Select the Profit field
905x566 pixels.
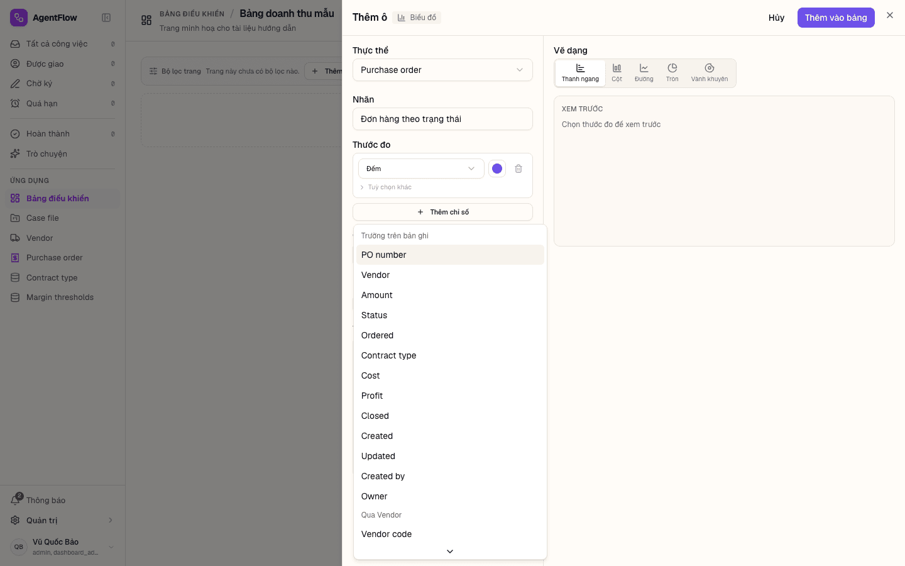(450, 396)
